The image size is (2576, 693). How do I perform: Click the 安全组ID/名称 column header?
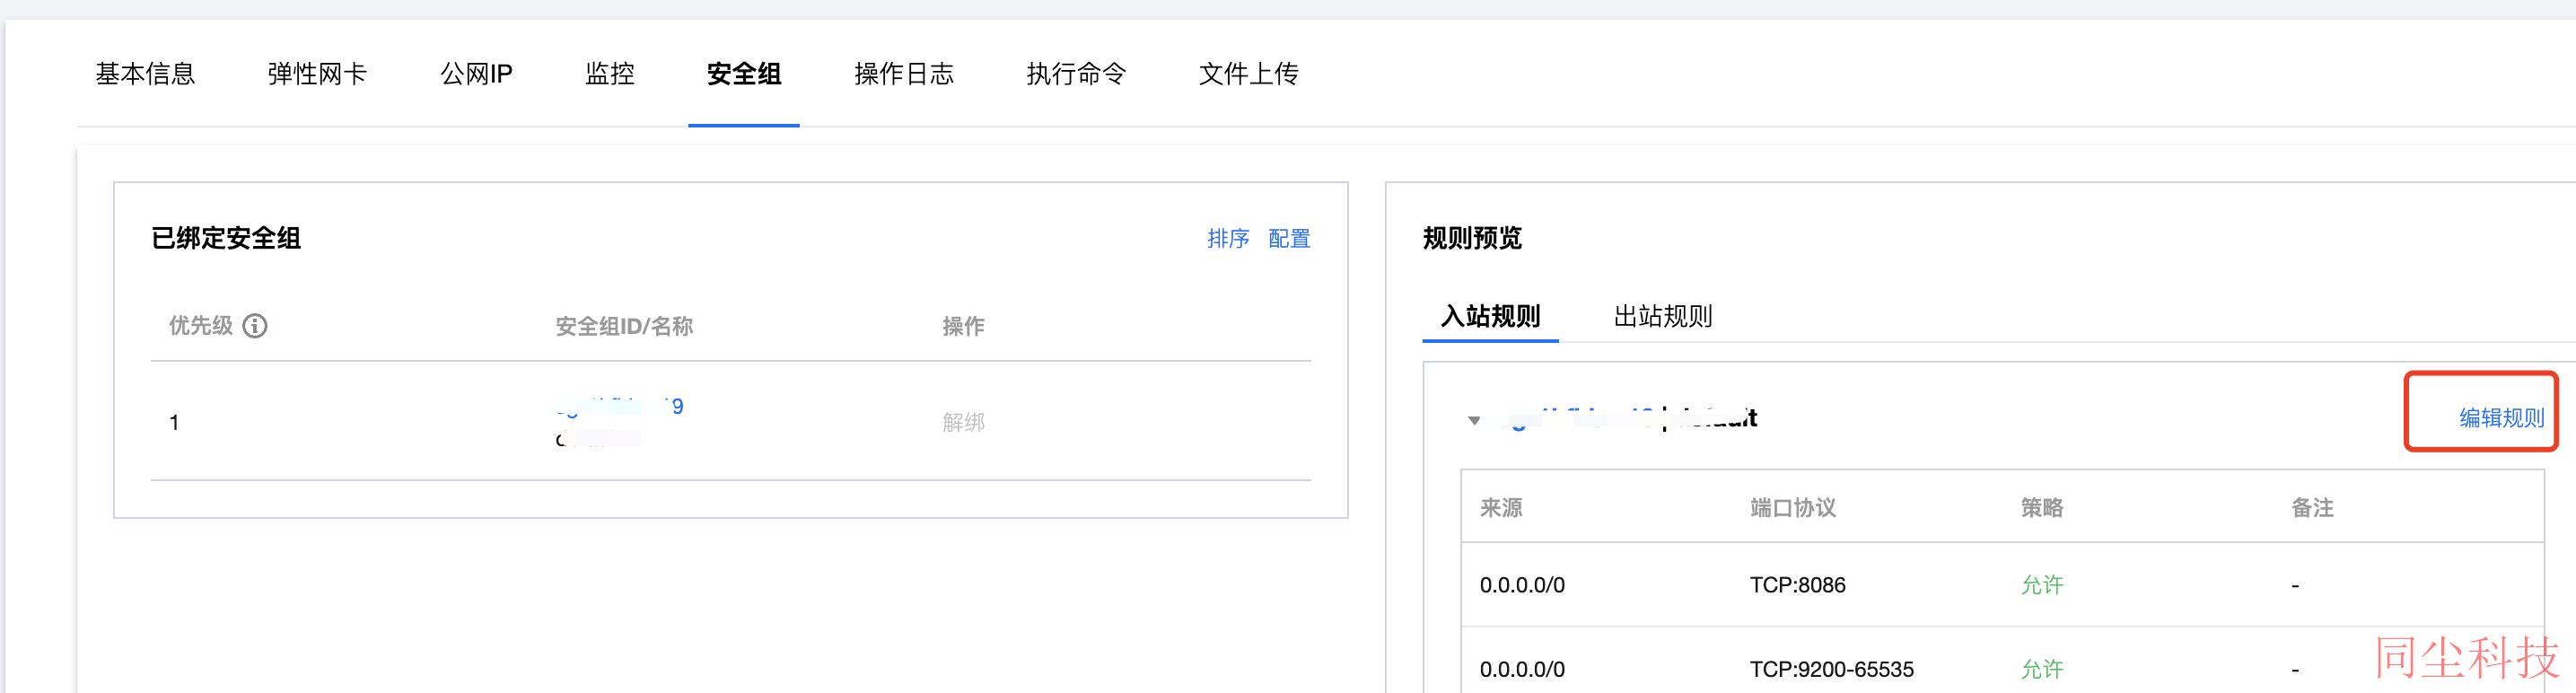(x=624, y=326)
